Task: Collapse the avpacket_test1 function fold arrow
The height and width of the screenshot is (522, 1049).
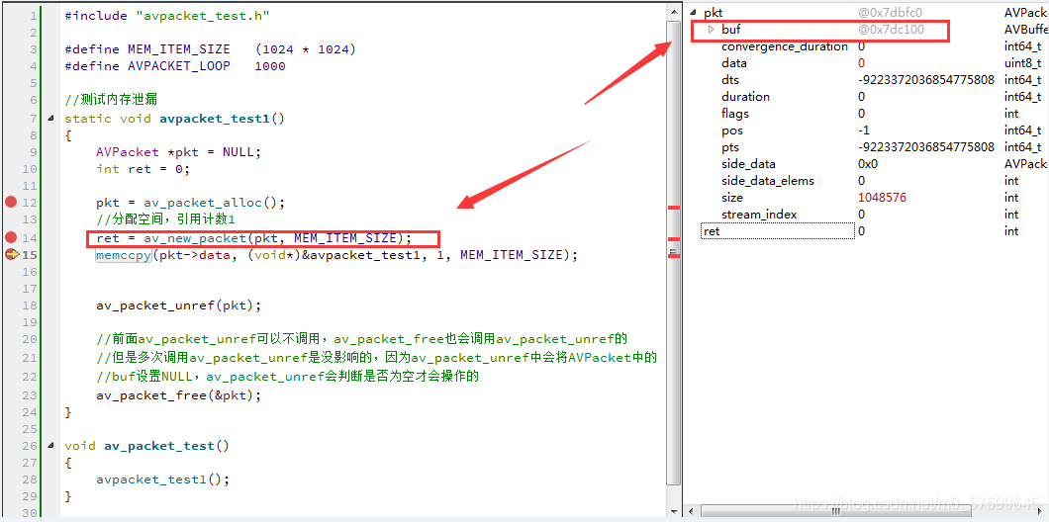Action: 50,119
